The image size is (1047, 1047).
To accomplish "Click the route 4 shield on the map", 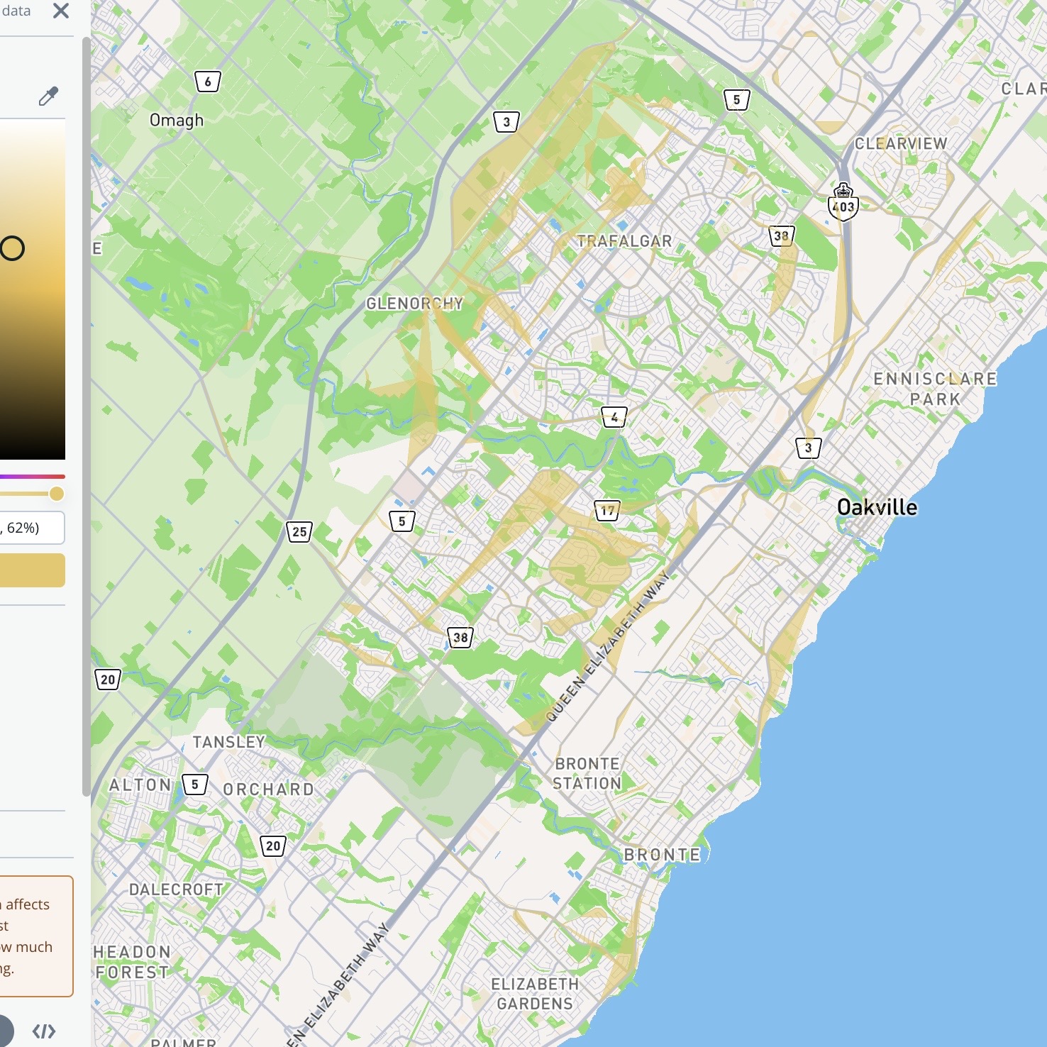I will click(614, 418).
